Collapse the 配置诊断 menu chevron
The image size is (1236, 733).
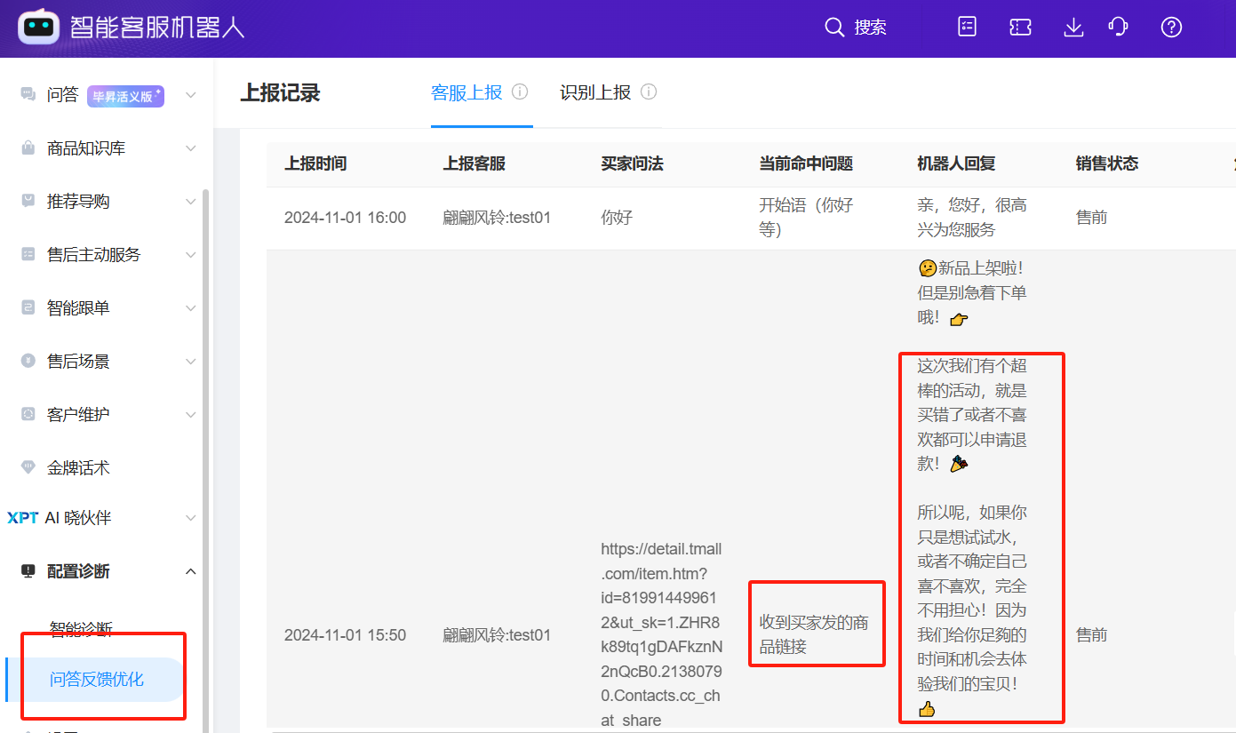[191, 571]
